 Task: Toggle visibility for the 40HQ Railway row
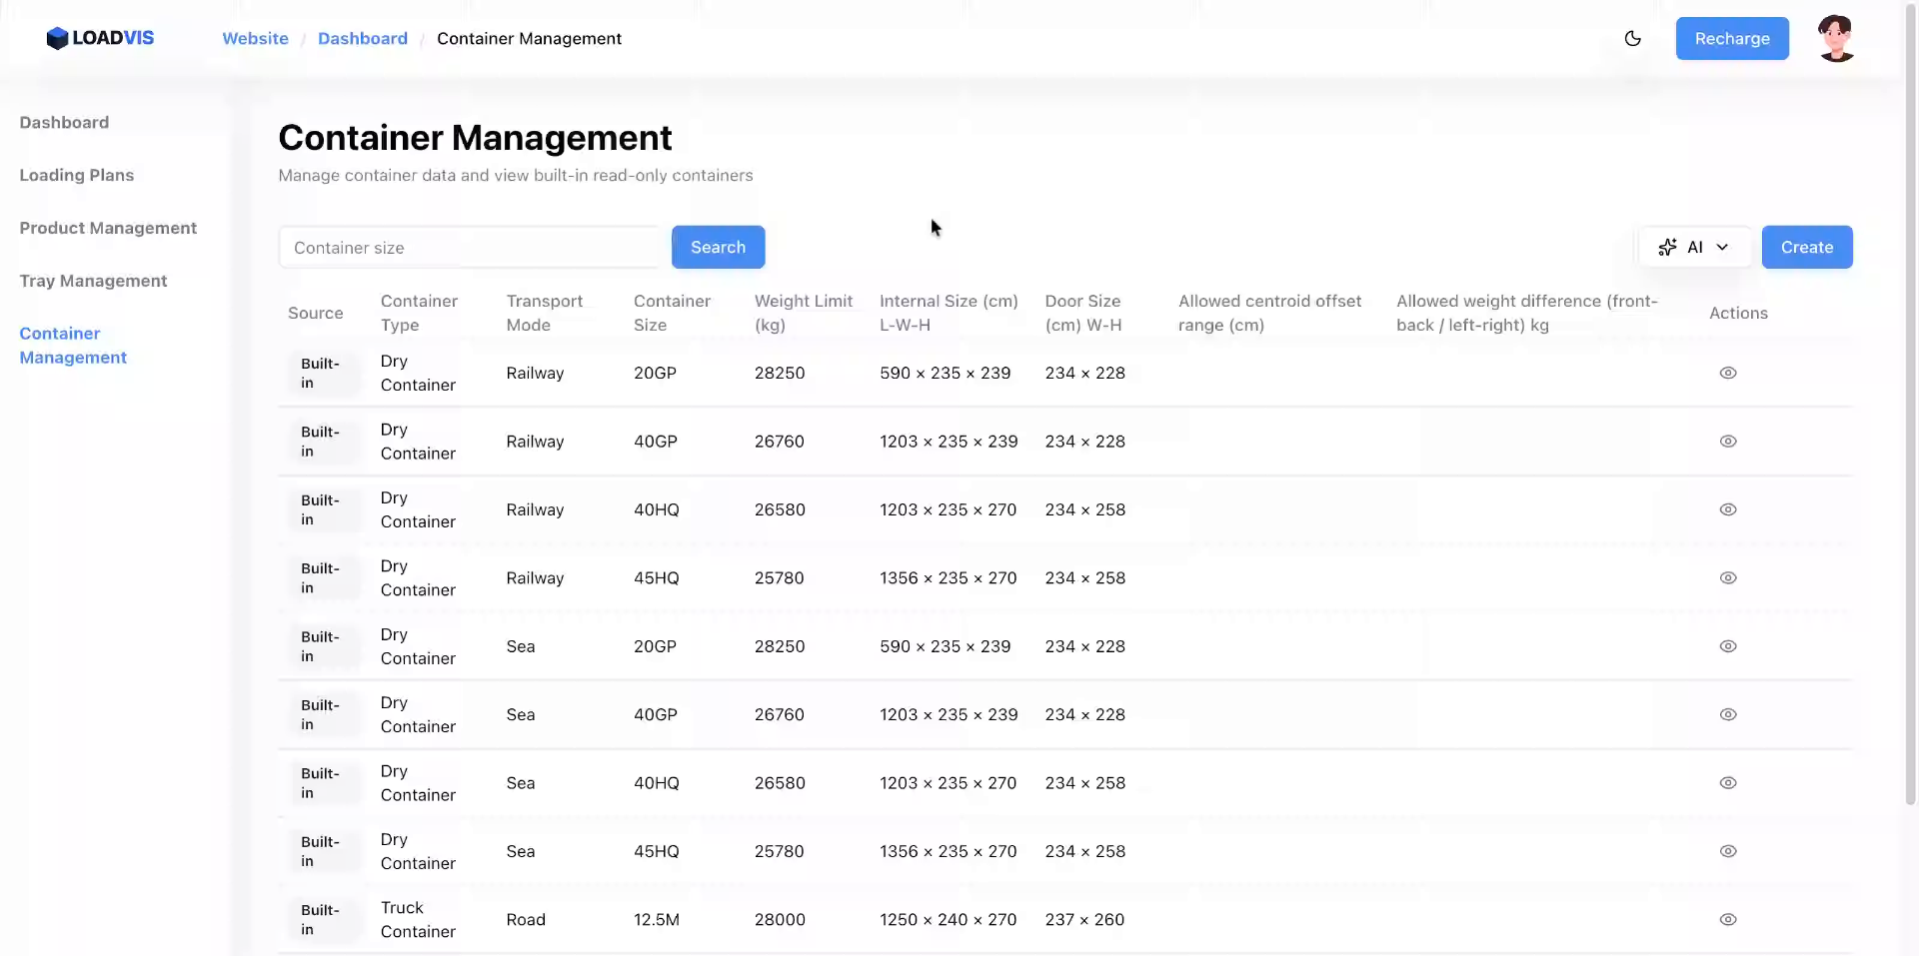[1728, 509]
